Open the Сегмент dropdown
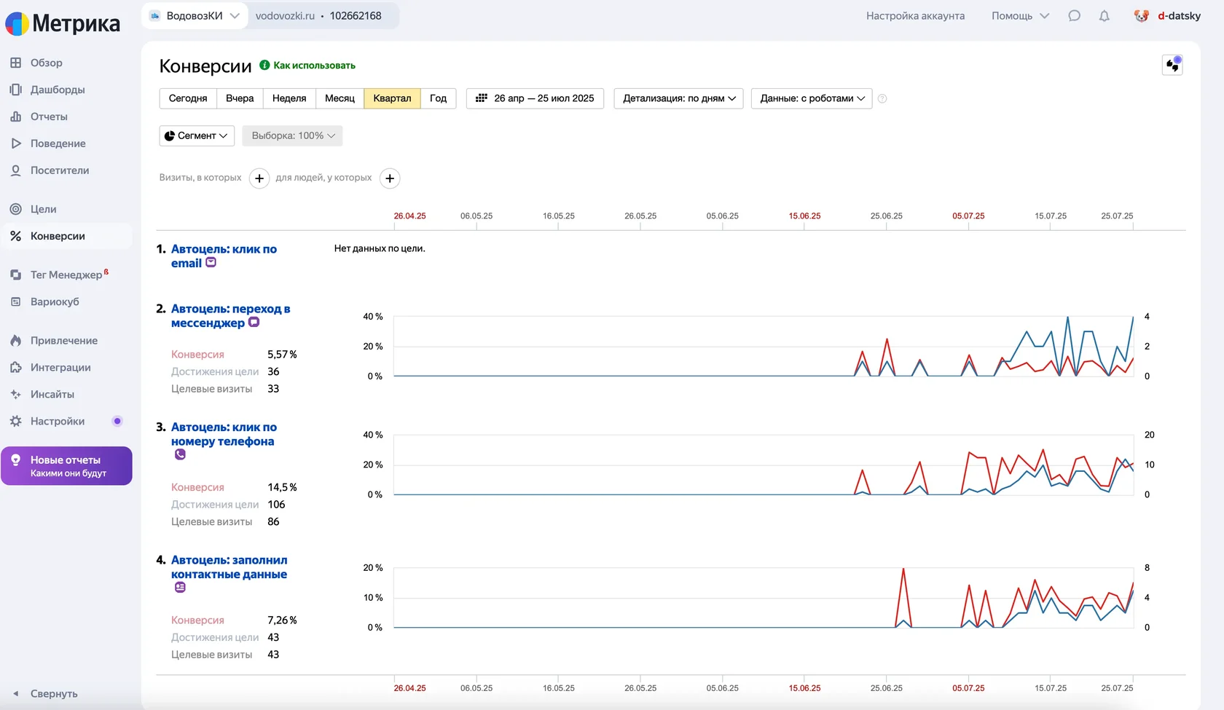The image size is (1224, 710). (197, 135)
